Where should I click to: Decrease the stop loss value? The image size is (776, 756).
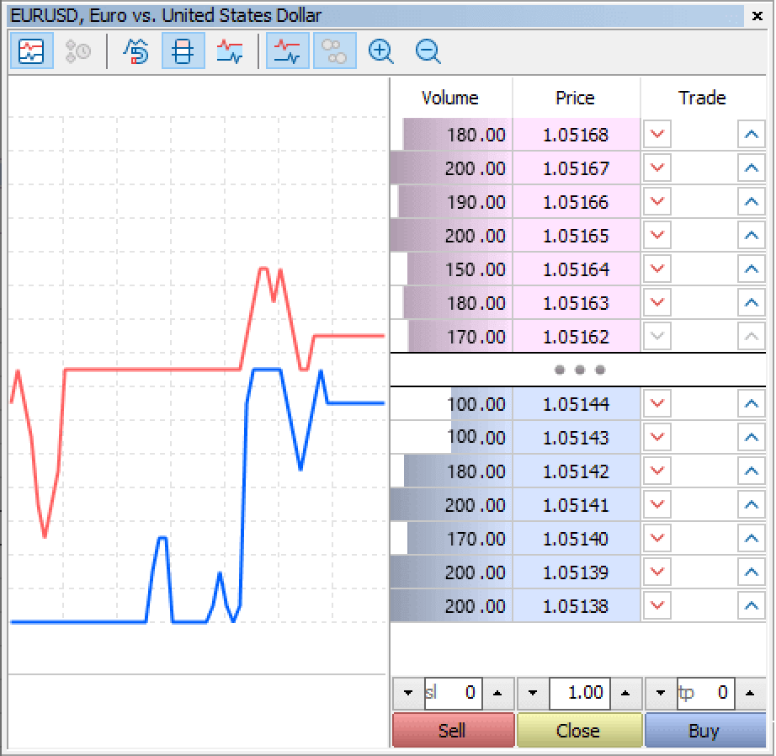pos(407,693)
